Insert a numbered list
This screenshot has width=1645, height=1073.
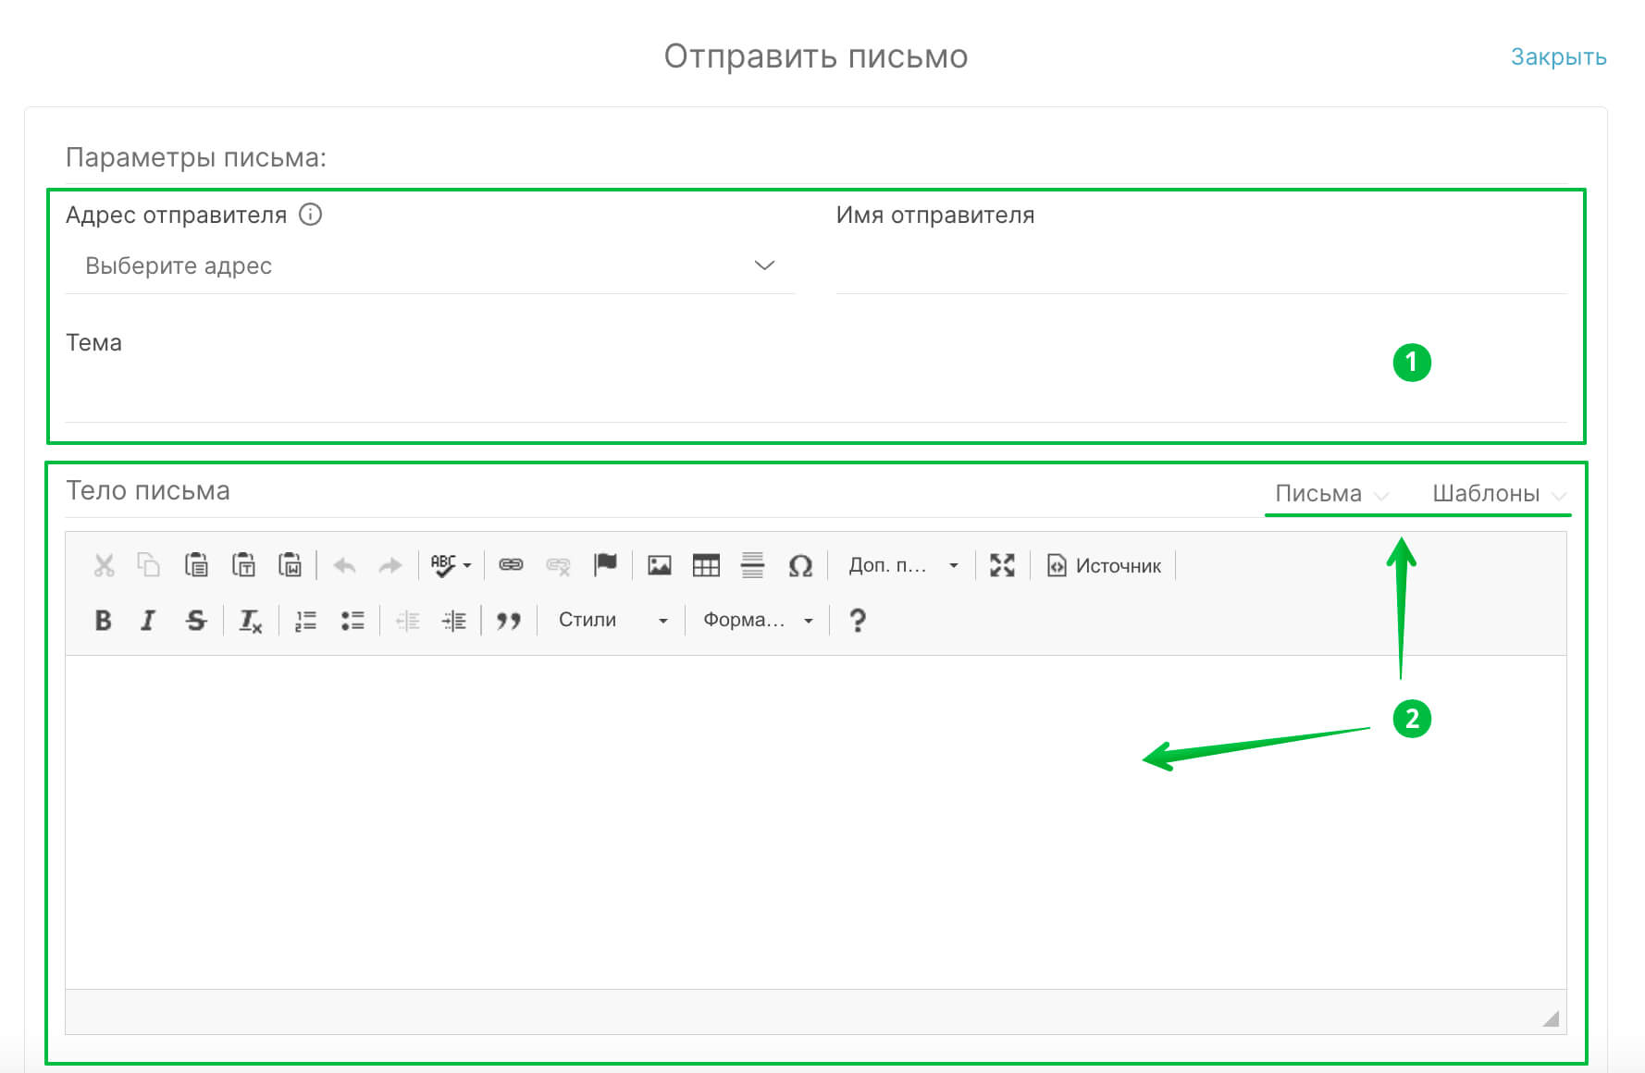pos(305,621)
